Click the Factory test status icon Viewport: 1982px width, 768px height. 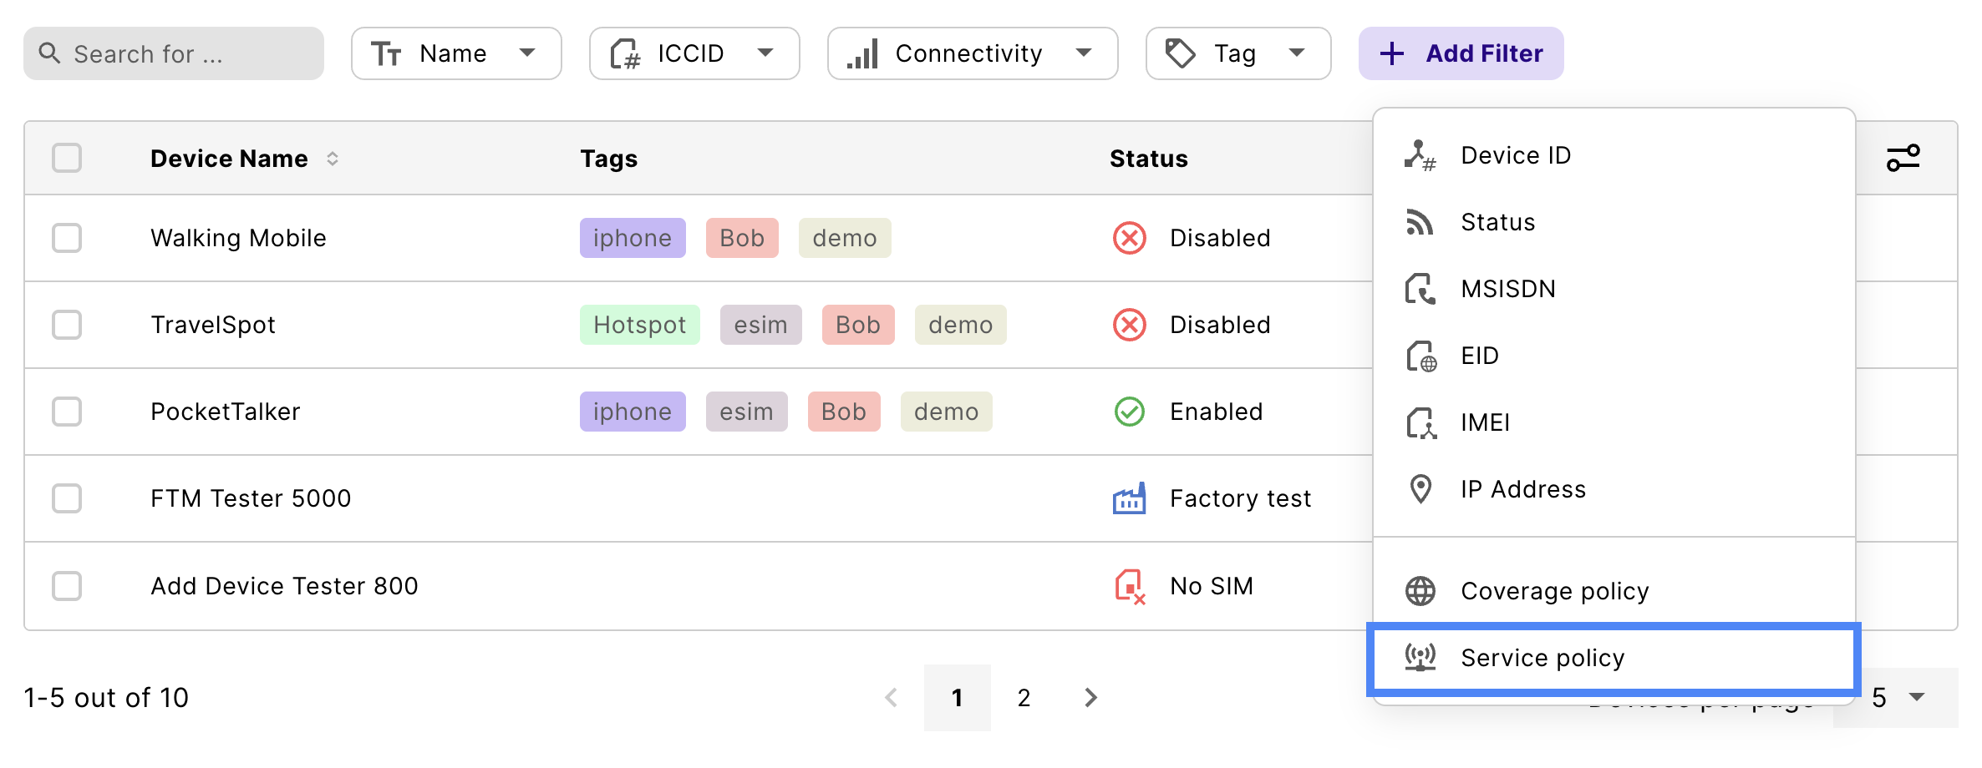pos(1129,499)
